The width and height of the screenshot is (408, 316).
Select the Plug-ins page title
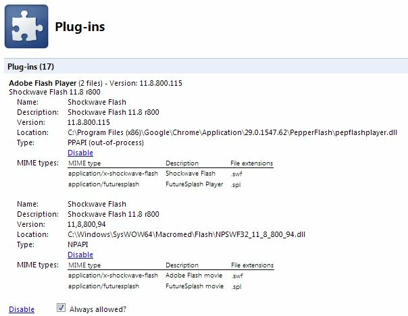point(80,26)
